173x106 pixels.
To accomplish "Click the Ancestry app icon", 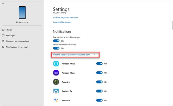I will click(56, 82).
